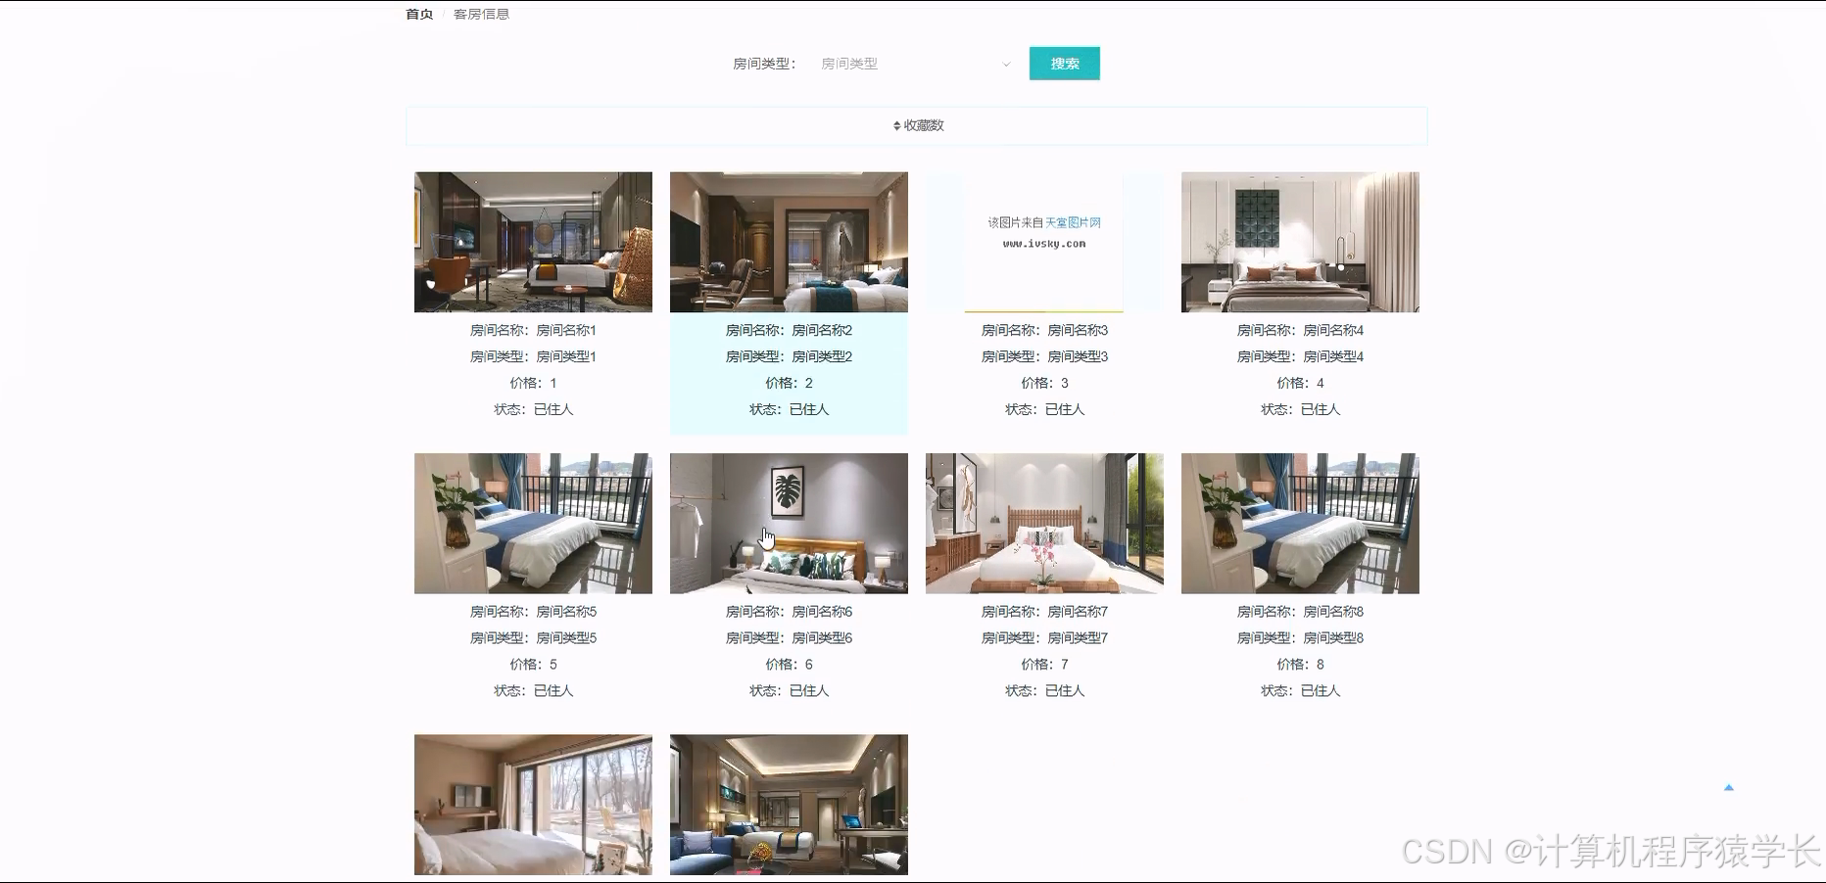Expand the room type selection list

point(911,64)
